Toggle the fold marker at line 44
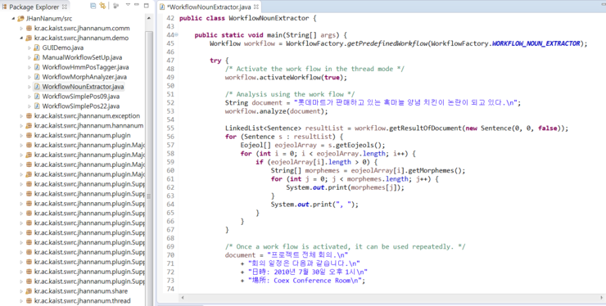 click(176, 34)
